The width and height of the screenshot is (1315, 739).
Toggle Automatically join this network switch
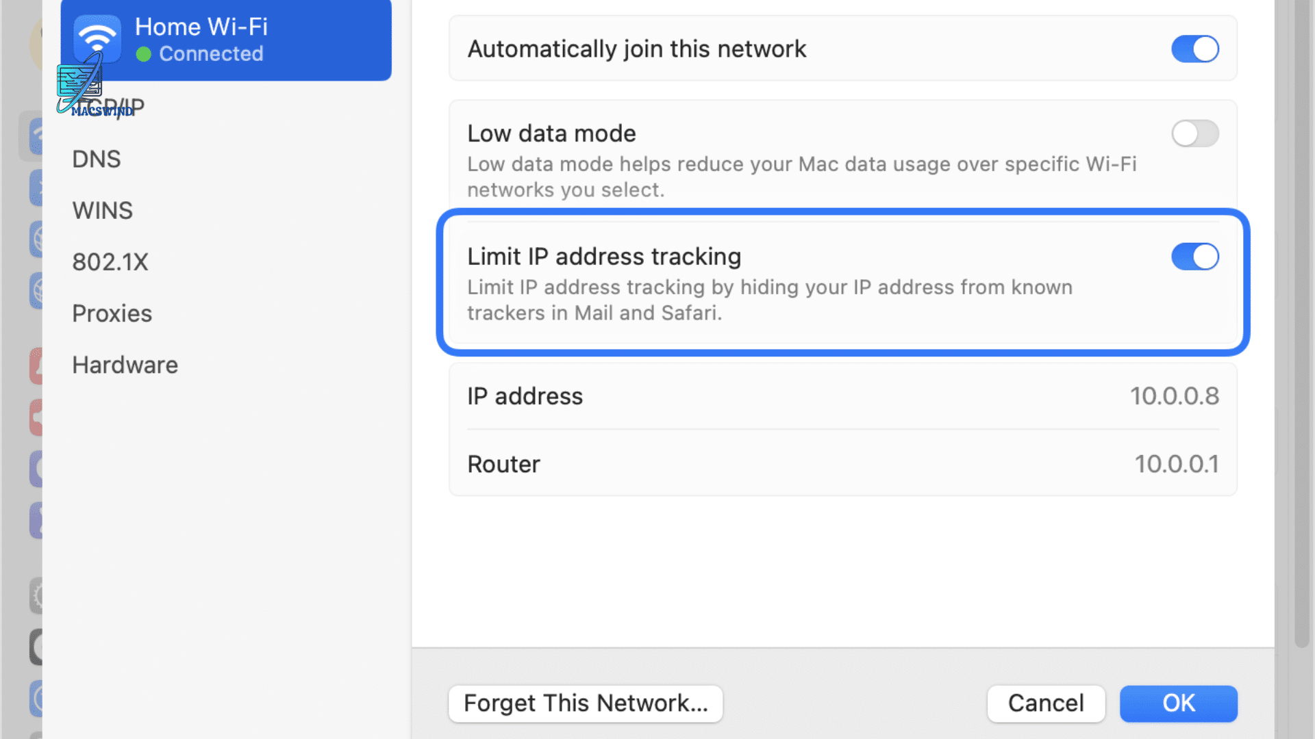click(x=1194, y=49)
